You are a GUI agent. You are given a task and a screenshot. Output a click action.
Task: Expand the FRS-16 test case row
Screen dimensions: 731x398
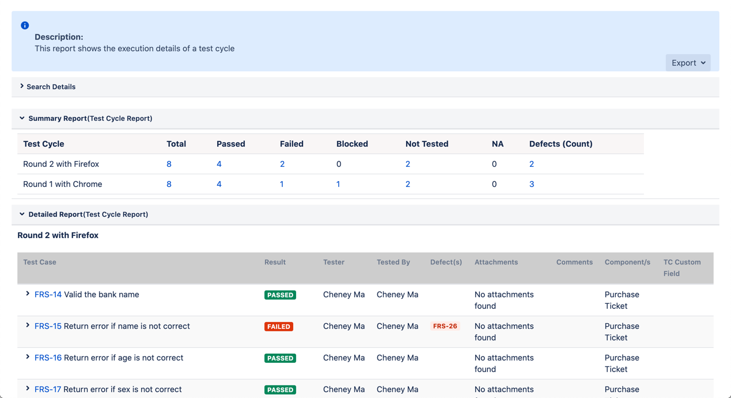tap(28, 357)
